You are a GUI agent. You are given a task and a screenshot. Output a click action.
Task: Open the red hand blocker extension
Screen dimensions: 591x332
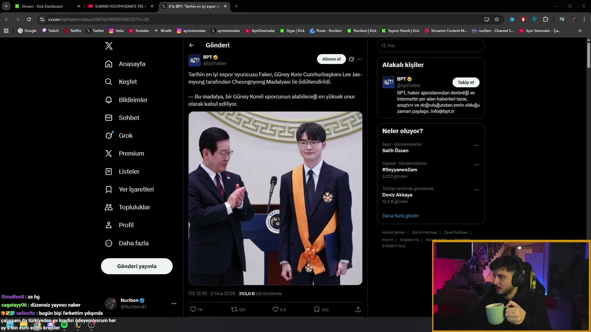click(x=523, y=19)
